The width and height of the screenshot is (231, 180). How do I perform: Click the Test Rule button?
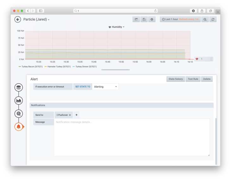pyautogui.click(x=193, y=79)
